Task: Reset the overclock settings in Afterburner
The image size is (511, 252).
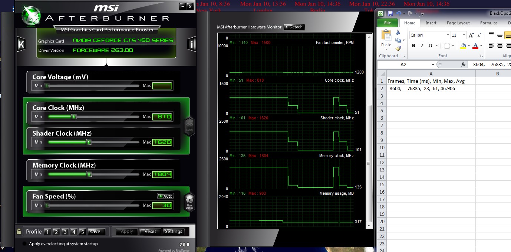Action: pyautogui.click(x=150, y=232)
